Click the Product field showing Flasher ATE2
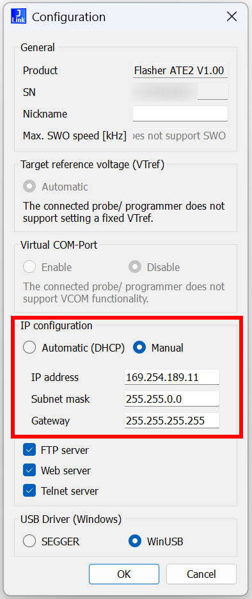Screen dimensions: 252x599 [180, 70]
